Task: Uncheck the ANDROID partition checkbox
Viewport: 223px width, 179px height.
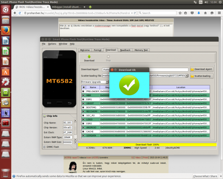Action: click(83, 128)
